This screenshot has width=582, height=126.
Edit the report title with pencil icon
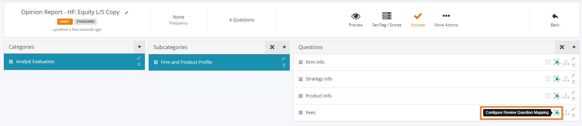tap(127, 13)
